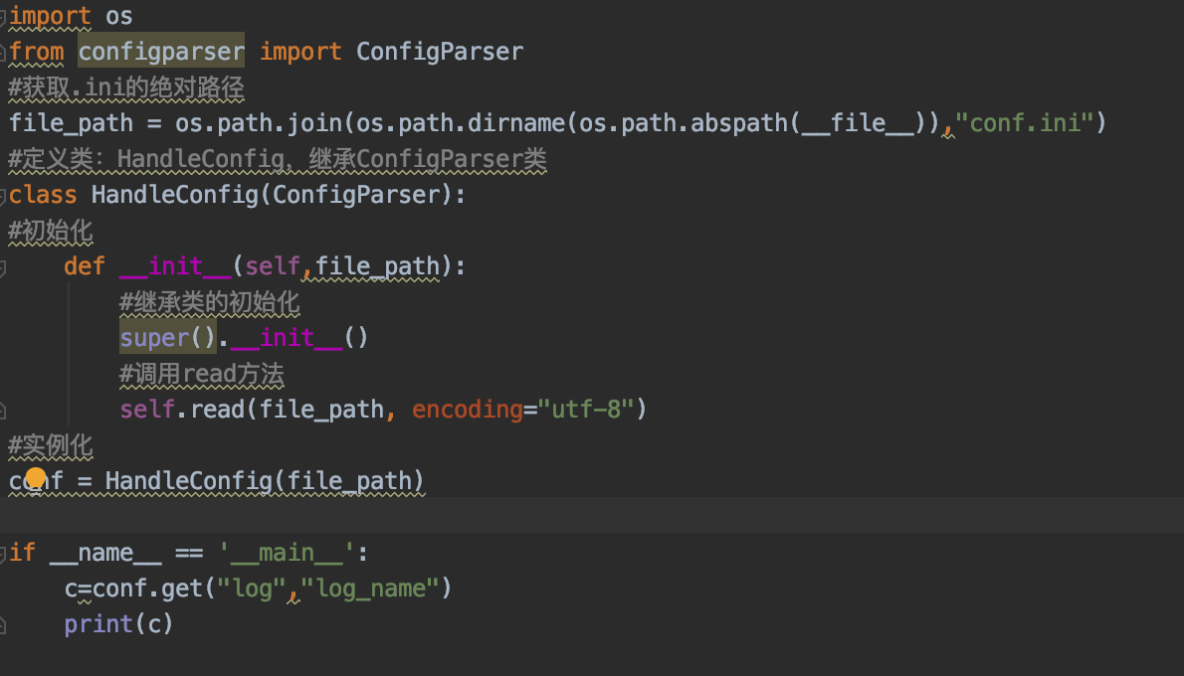The width and height of the screenshot is (1184, 676).
Task: Click the orange intention bulb icon
Action: pos(36,477)
